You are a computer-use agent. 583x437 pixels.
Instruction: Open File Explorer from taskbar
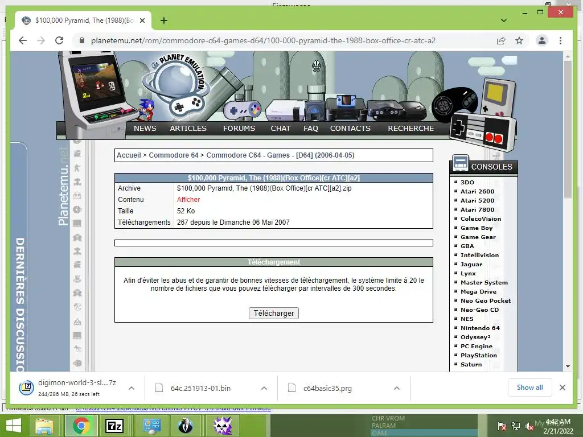pos(44,426)
